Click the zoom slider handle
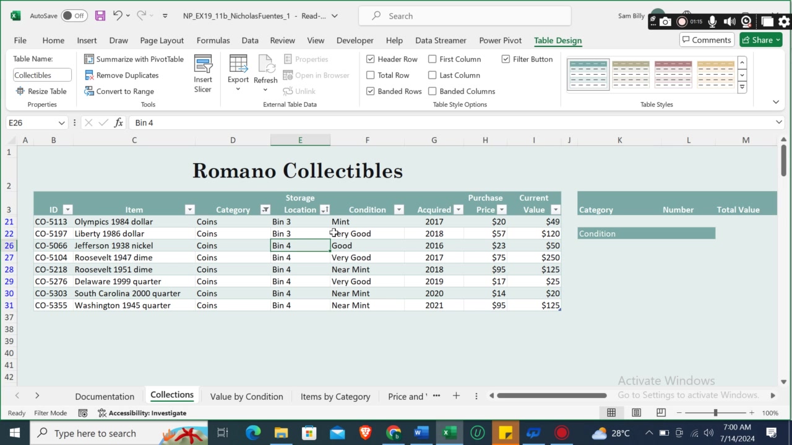Screen dimensions: 792x445 pyautogui.click(x=715, y=413)
